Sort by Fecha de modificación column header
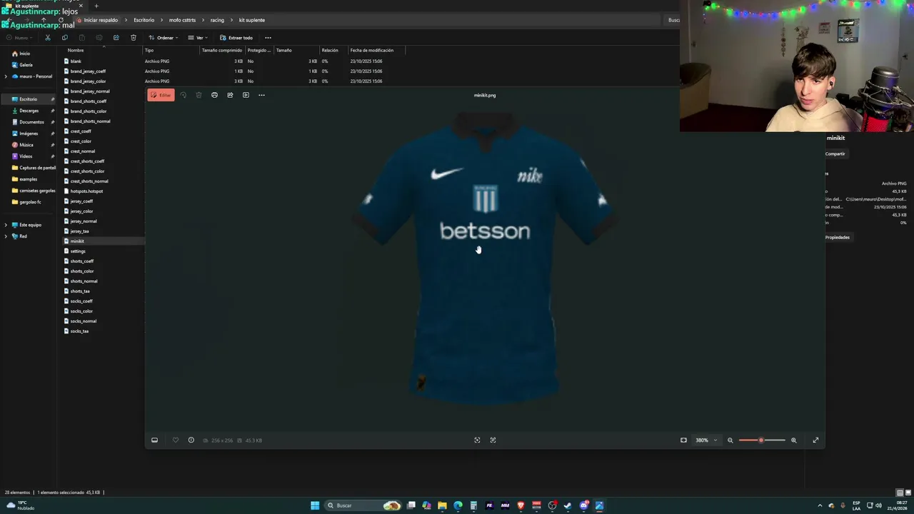914x514 pixels. (x=371, y=50)
